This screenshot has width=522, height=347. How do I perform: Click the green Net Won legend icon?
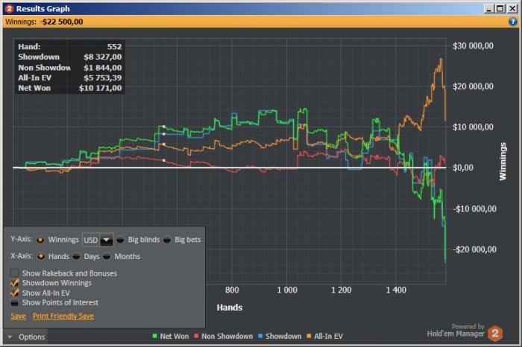click(154, 336)
